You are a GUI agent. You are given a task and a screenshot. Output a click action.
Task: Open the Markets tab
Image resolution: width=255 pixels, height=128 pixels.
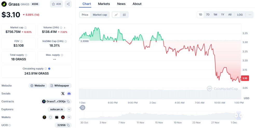(x=104, y=4)
